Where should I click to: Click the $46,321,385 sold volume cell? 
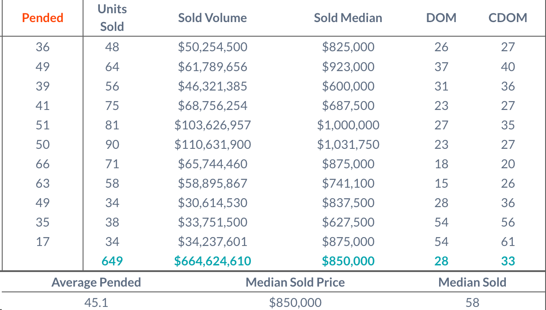coord(212,86)
